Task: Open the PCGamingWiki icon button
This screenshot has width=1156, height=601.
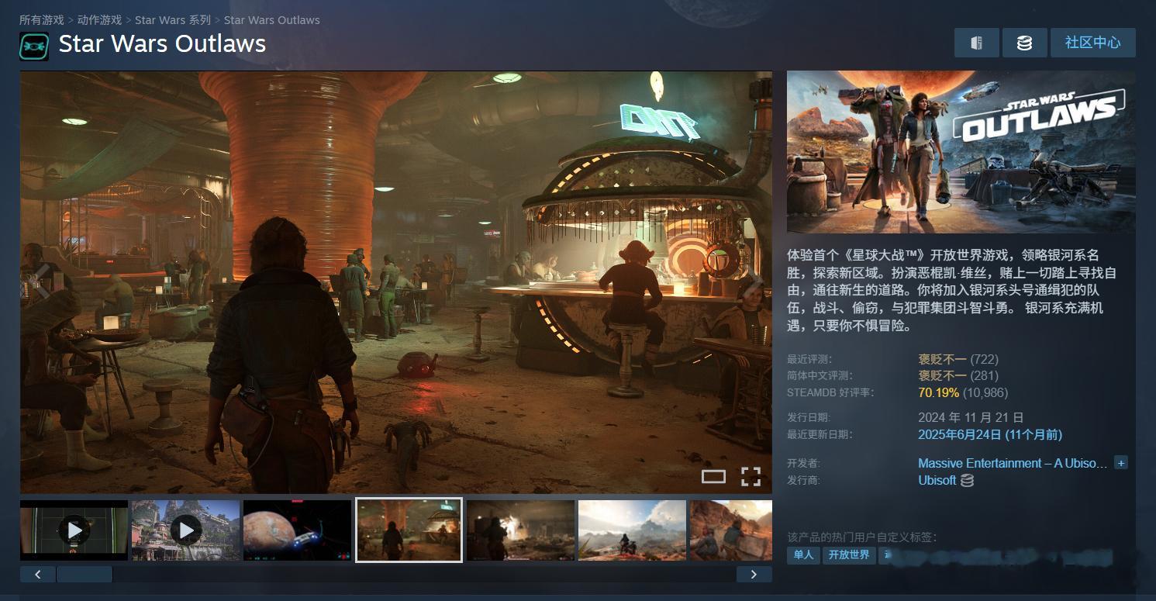Action: tap(977, 43)
